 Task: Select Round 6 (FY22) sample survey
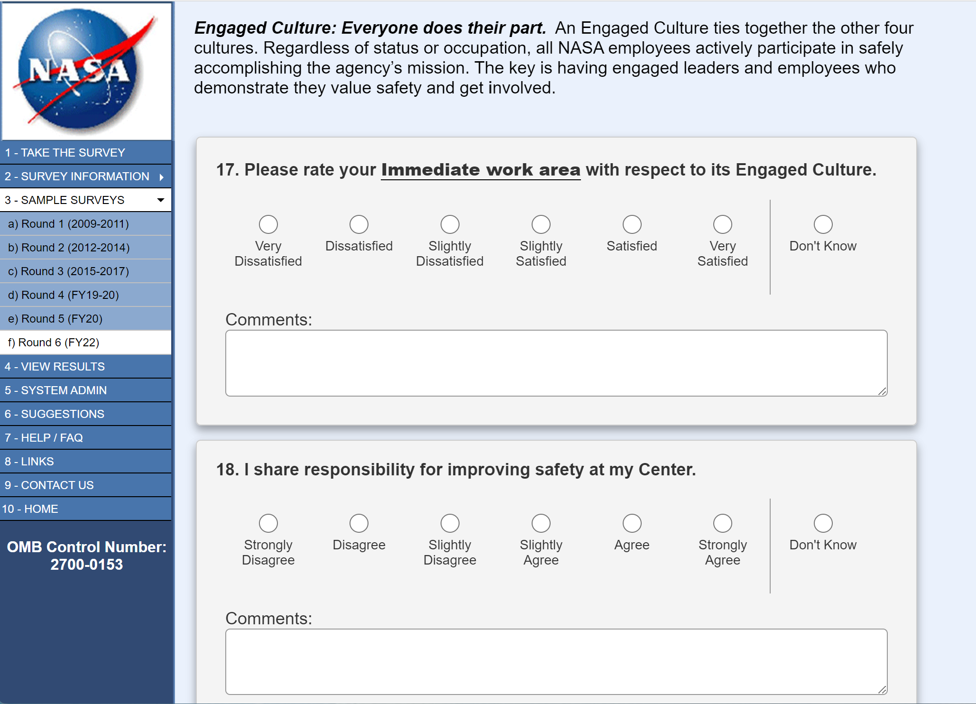point(54,343)
